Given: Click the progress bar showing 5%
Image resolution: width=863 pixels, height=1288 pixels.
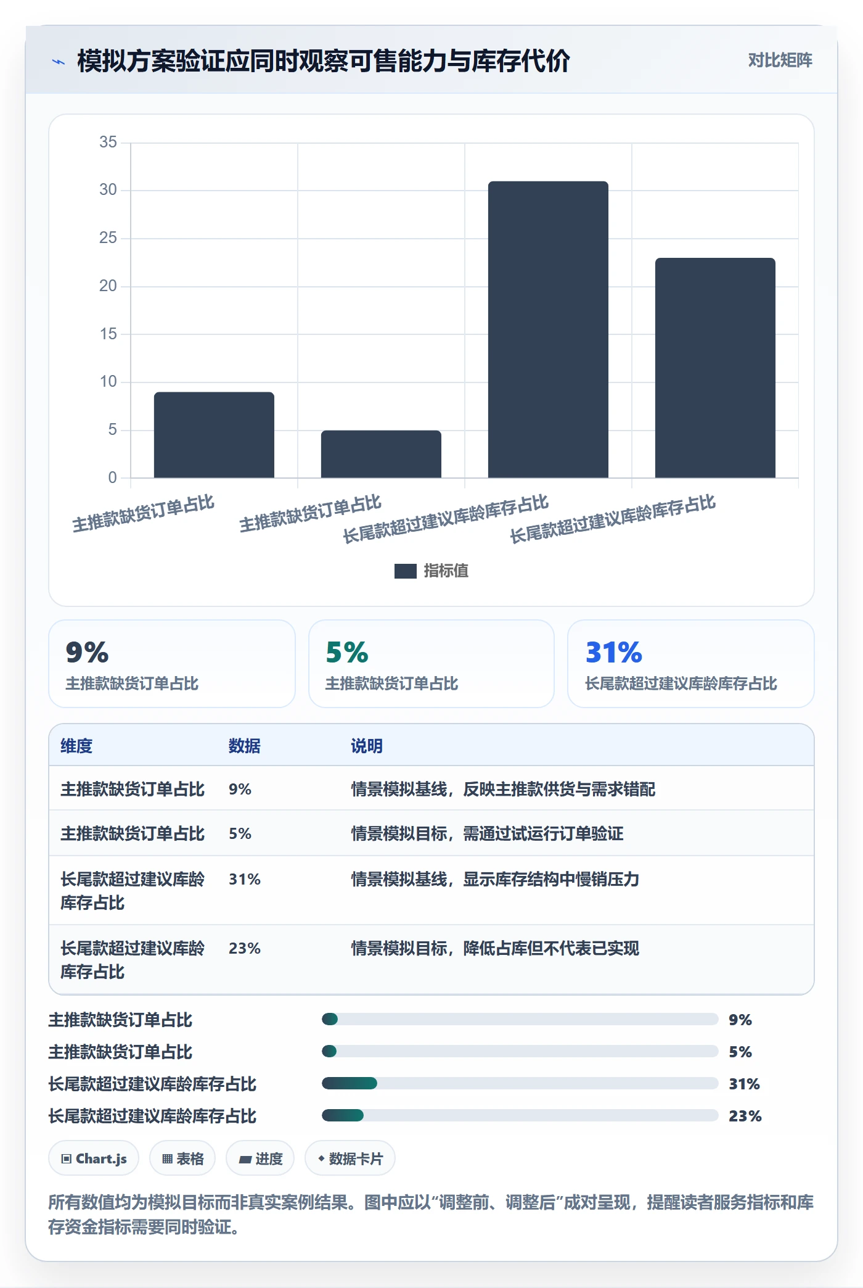Looking at the screenshot, I should pos(520,1051).
